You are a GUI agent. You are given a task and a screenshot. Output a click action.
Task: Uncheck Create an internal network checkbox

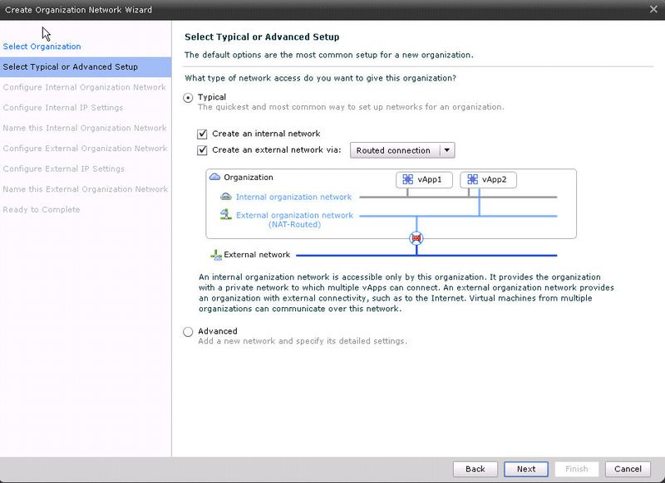202,134
